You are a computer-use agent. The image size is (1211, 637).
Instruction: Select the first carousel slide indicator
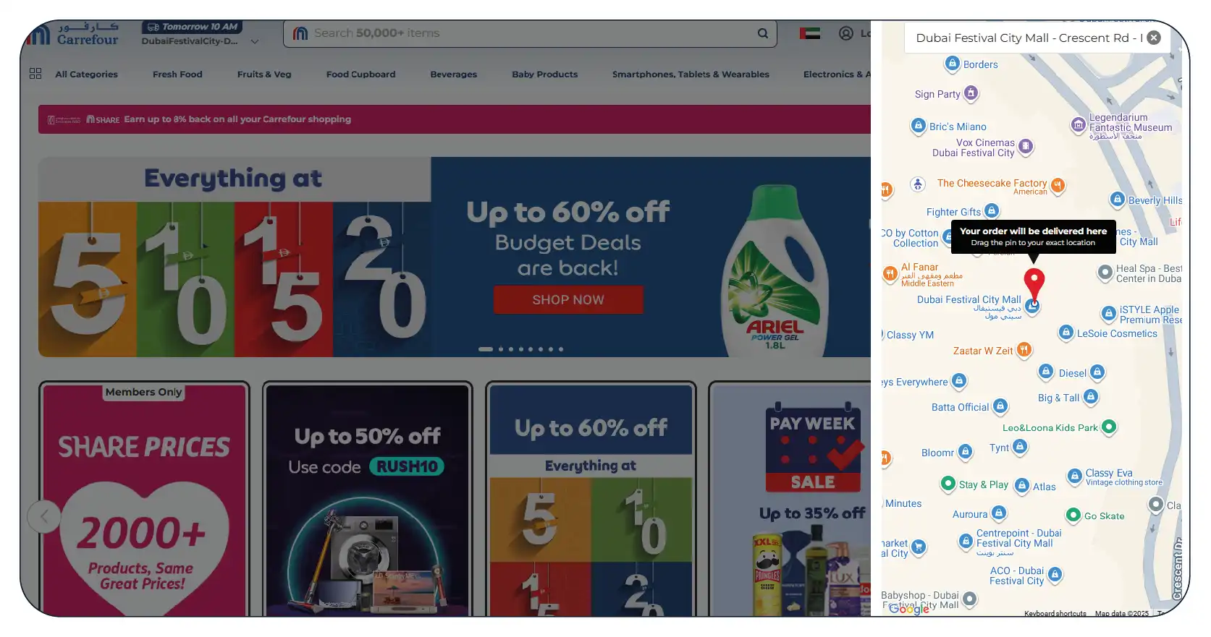coord(486,349)
